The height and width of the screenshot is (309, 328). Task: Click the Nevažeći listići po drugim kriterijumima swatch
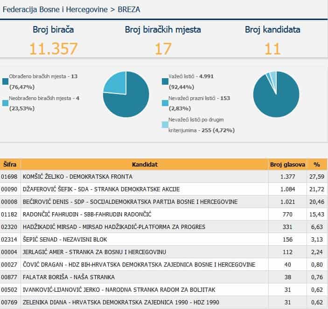[165, 125]
